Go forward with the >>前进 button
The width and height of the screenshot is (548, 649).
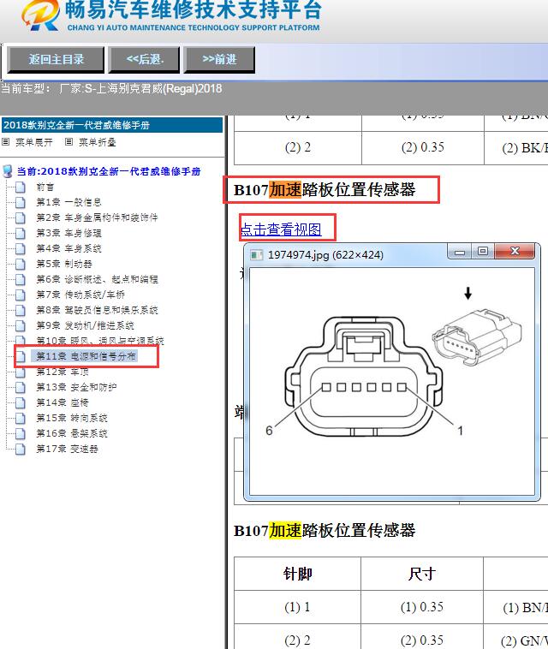219,60
